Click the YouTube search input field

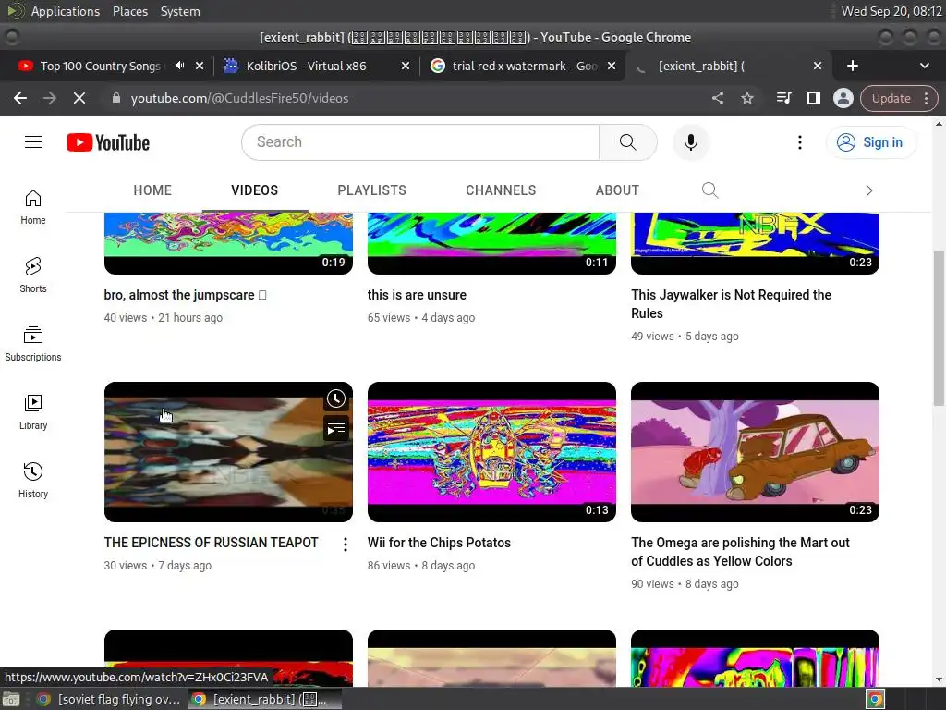(420, 142)
